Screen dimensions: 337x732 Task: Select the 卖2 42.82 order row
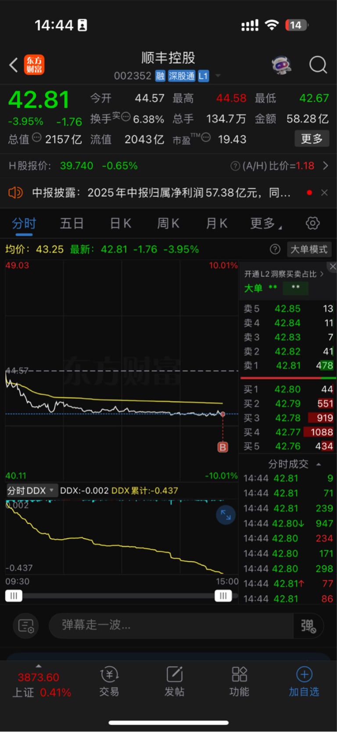tap(288, 352)
